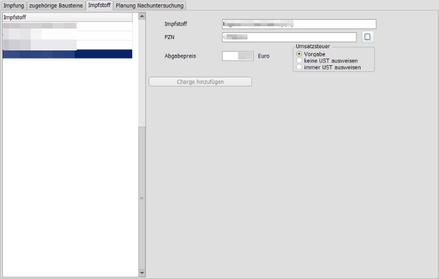Click the Impfstoff column header in list
Image resolution: width=439 pixels, height=279 pixels.
67,18
